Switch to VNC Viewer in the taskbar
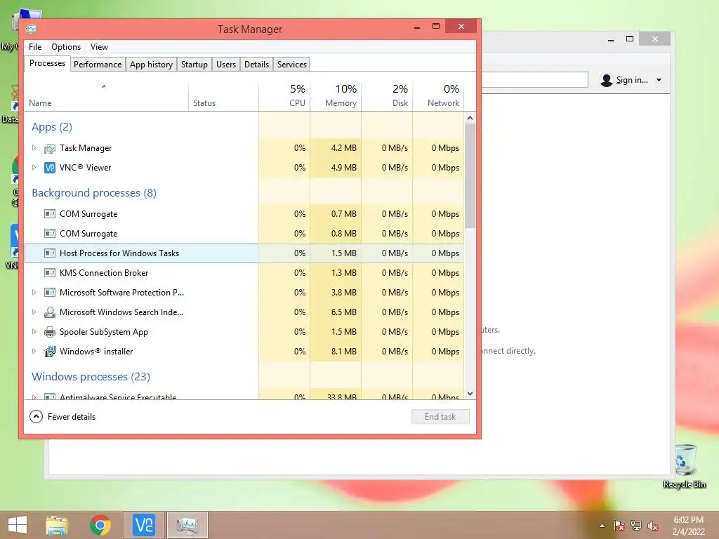Viewport: 719px width, 539px height. pyautogui.click(x=143, y=525)
